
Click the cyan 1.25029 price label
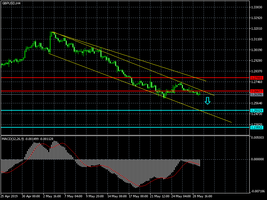click(x=256, y=110)
